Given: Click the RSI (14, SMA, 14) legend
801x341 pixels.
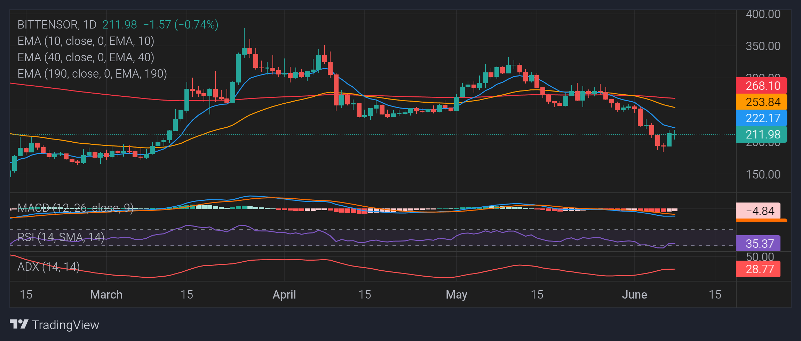Looking at the screenshot, I should pyautogui.click(x=61, y=237).
